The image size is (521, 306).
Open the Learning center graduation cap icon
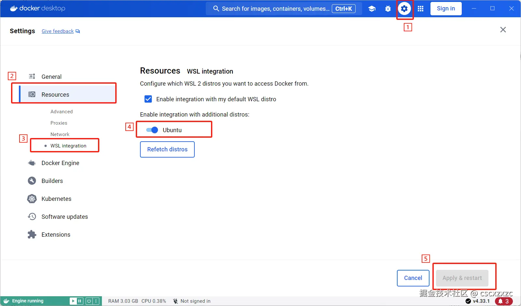click(372, 9)
